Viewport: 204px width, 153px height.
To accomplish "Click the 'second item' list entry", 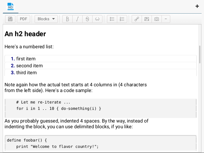I will [x=29, y=65].
